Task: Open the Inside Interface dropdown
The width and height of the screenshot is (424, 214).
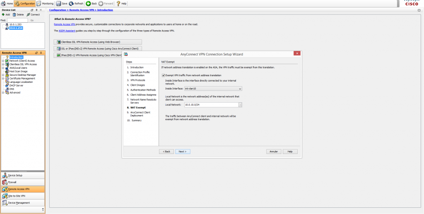Action: click(x=213, y=88)
